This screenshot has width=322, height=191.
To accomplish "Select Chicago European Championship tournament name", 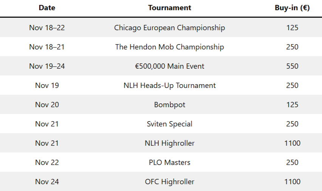I will coord(169,28).
